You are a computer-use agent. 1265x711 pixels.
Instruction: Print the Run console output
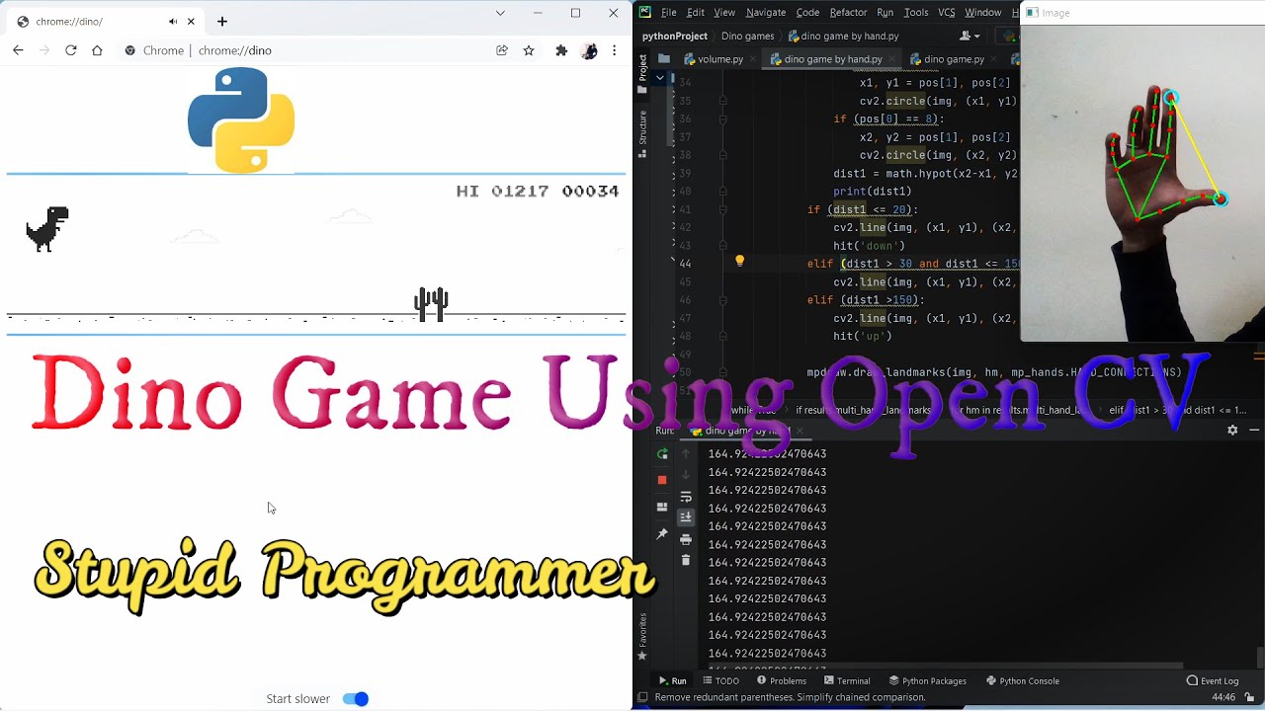(686, 539)
